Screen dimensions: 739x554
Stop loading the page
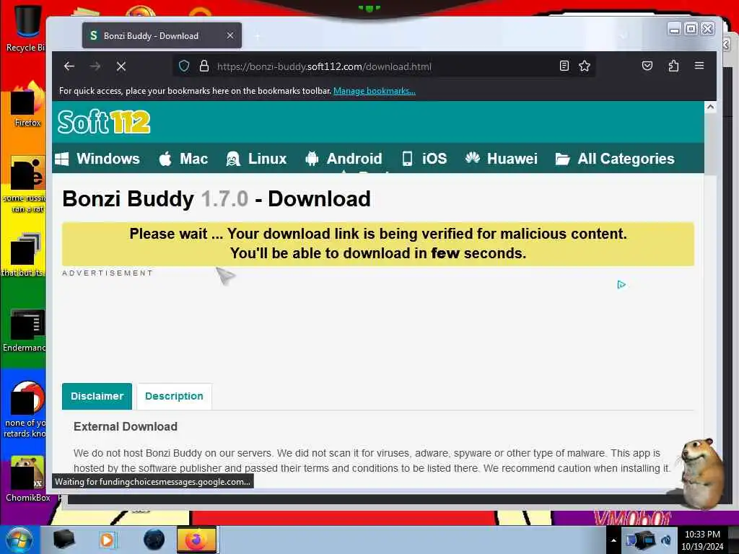(x=121, y=66)
